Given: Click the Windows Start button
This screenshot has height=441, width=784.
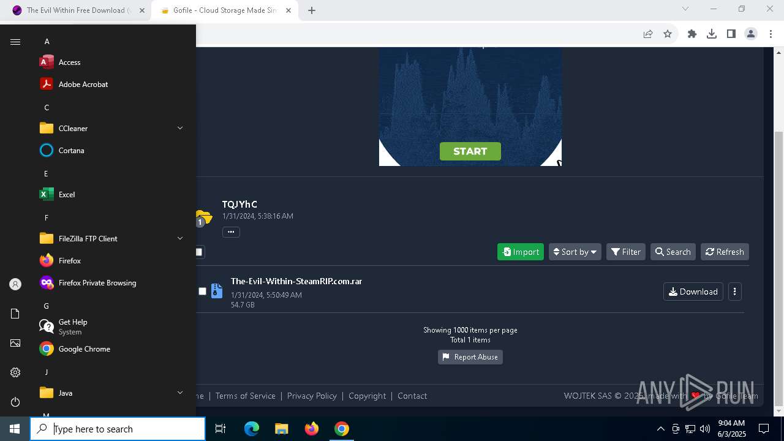Looking at the screenshot, I should (15, 429).
